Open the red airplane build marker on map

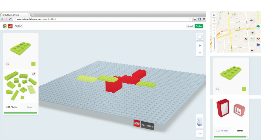pos(246,39)
